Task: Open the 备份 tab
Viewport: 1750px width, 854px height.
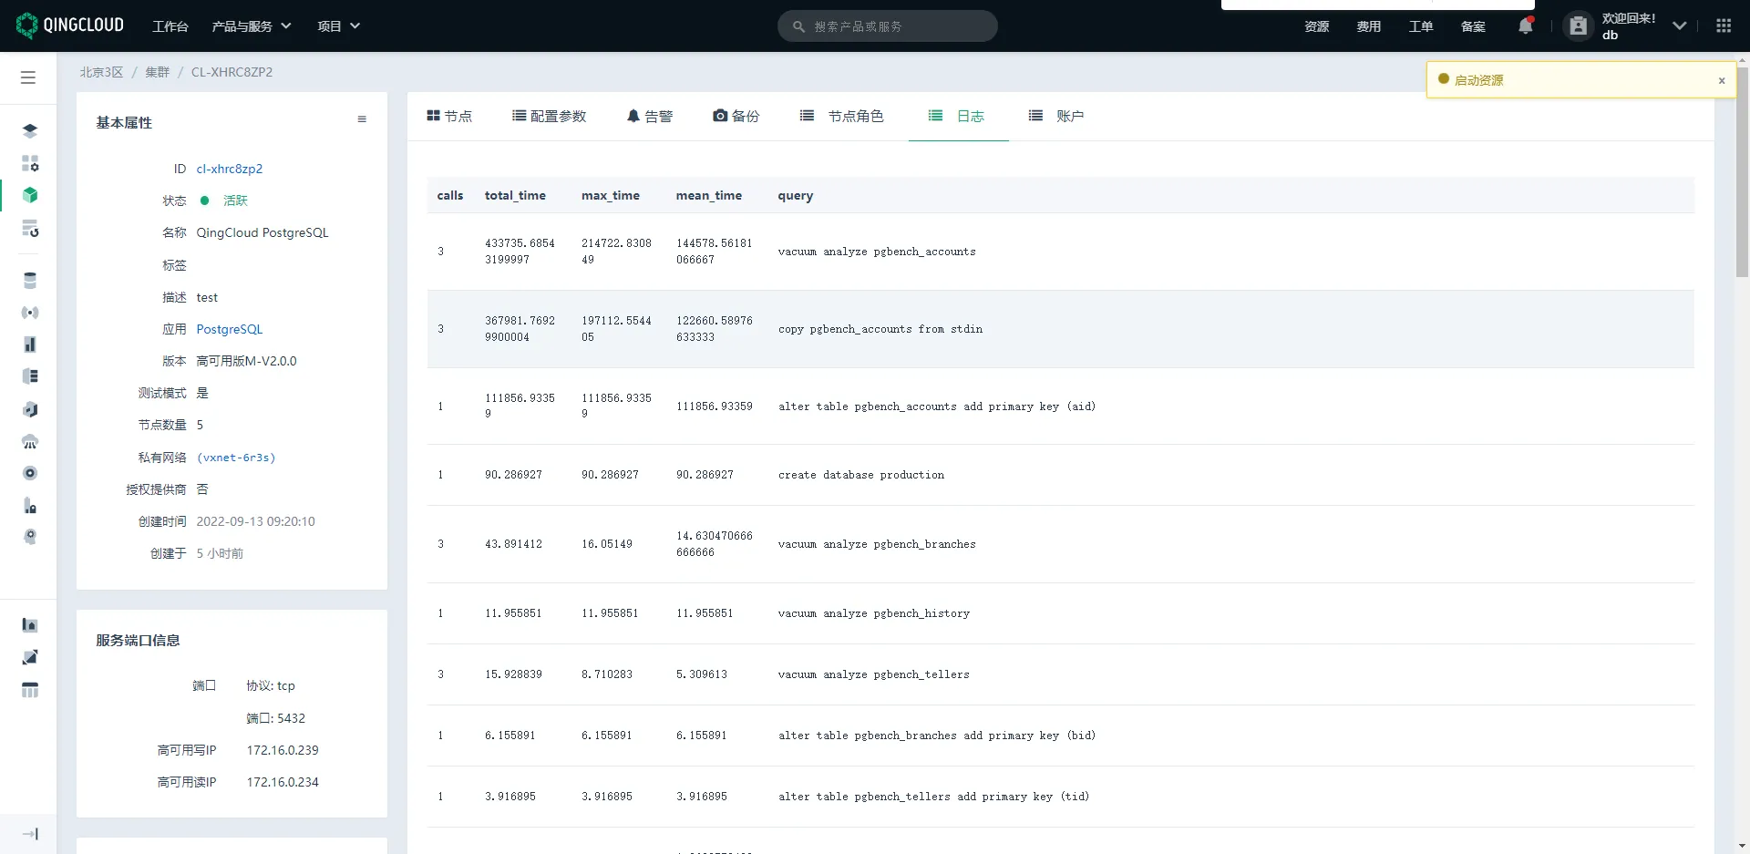Action: click(x=736, y=117)
